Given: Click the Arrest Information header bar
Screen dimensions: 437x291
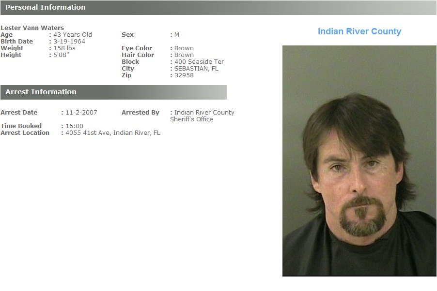Looking at the screenshot, I should click(x=114, y=92).
